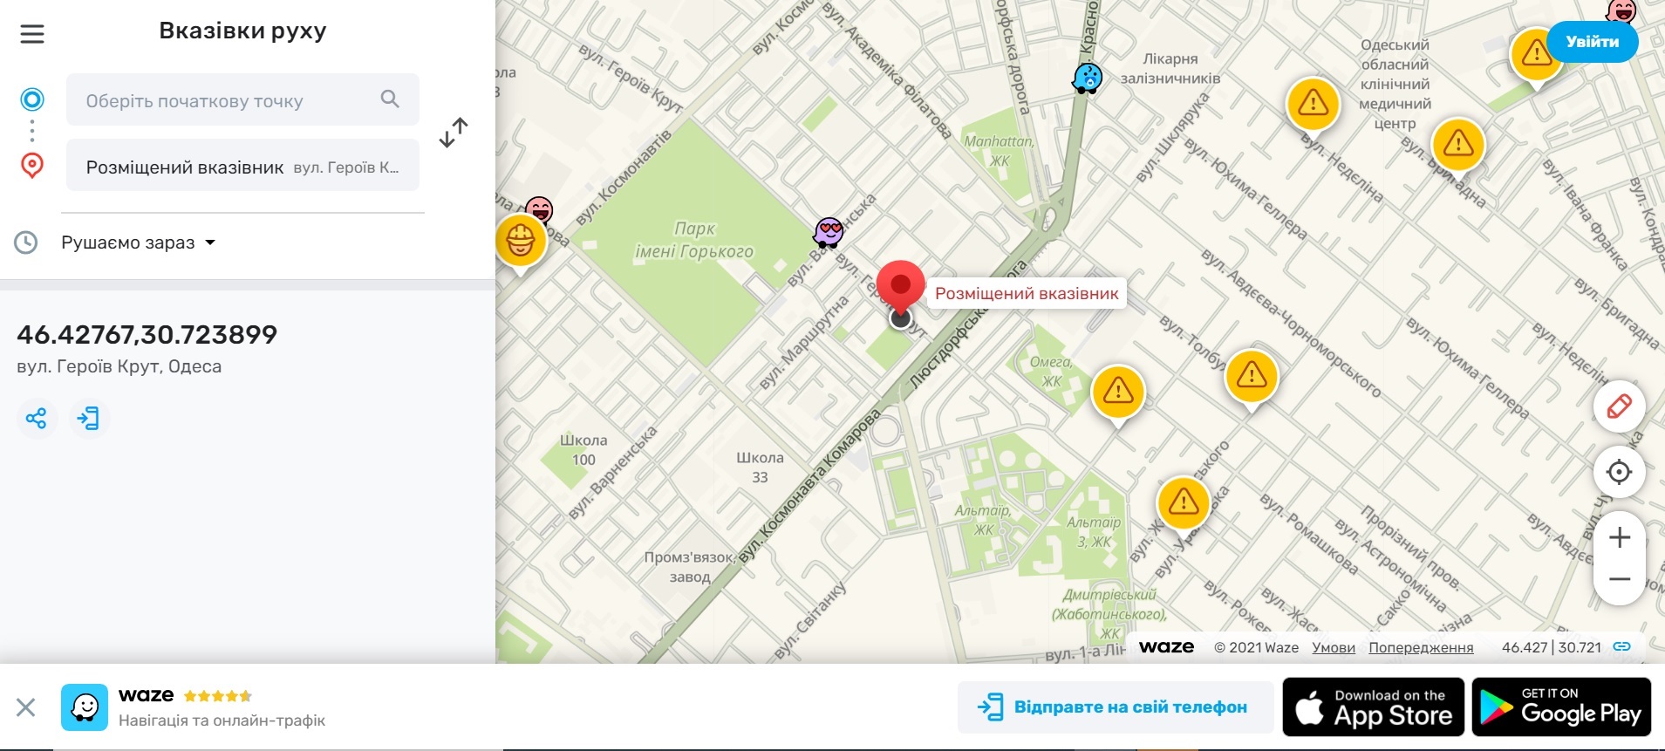1665x751 pixels.
Task: Center map on my location
Action: 1619,472
